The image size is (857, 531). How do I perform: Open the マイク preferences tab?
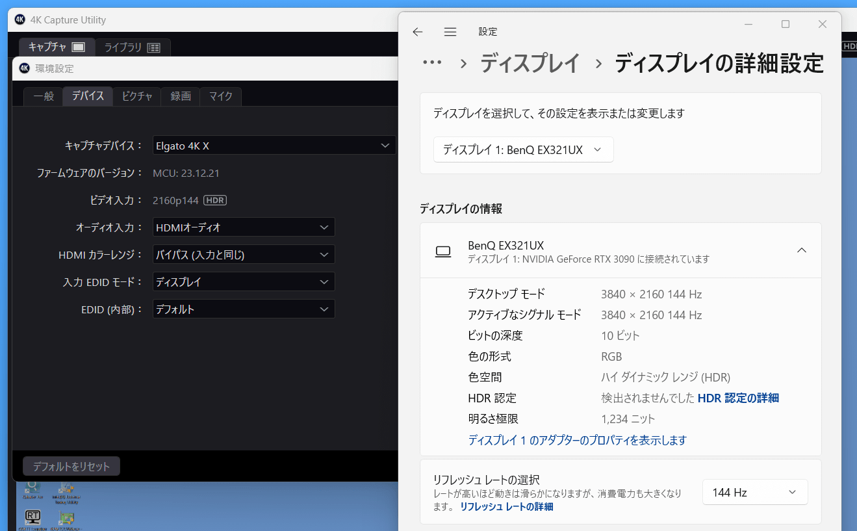[221, 96]
